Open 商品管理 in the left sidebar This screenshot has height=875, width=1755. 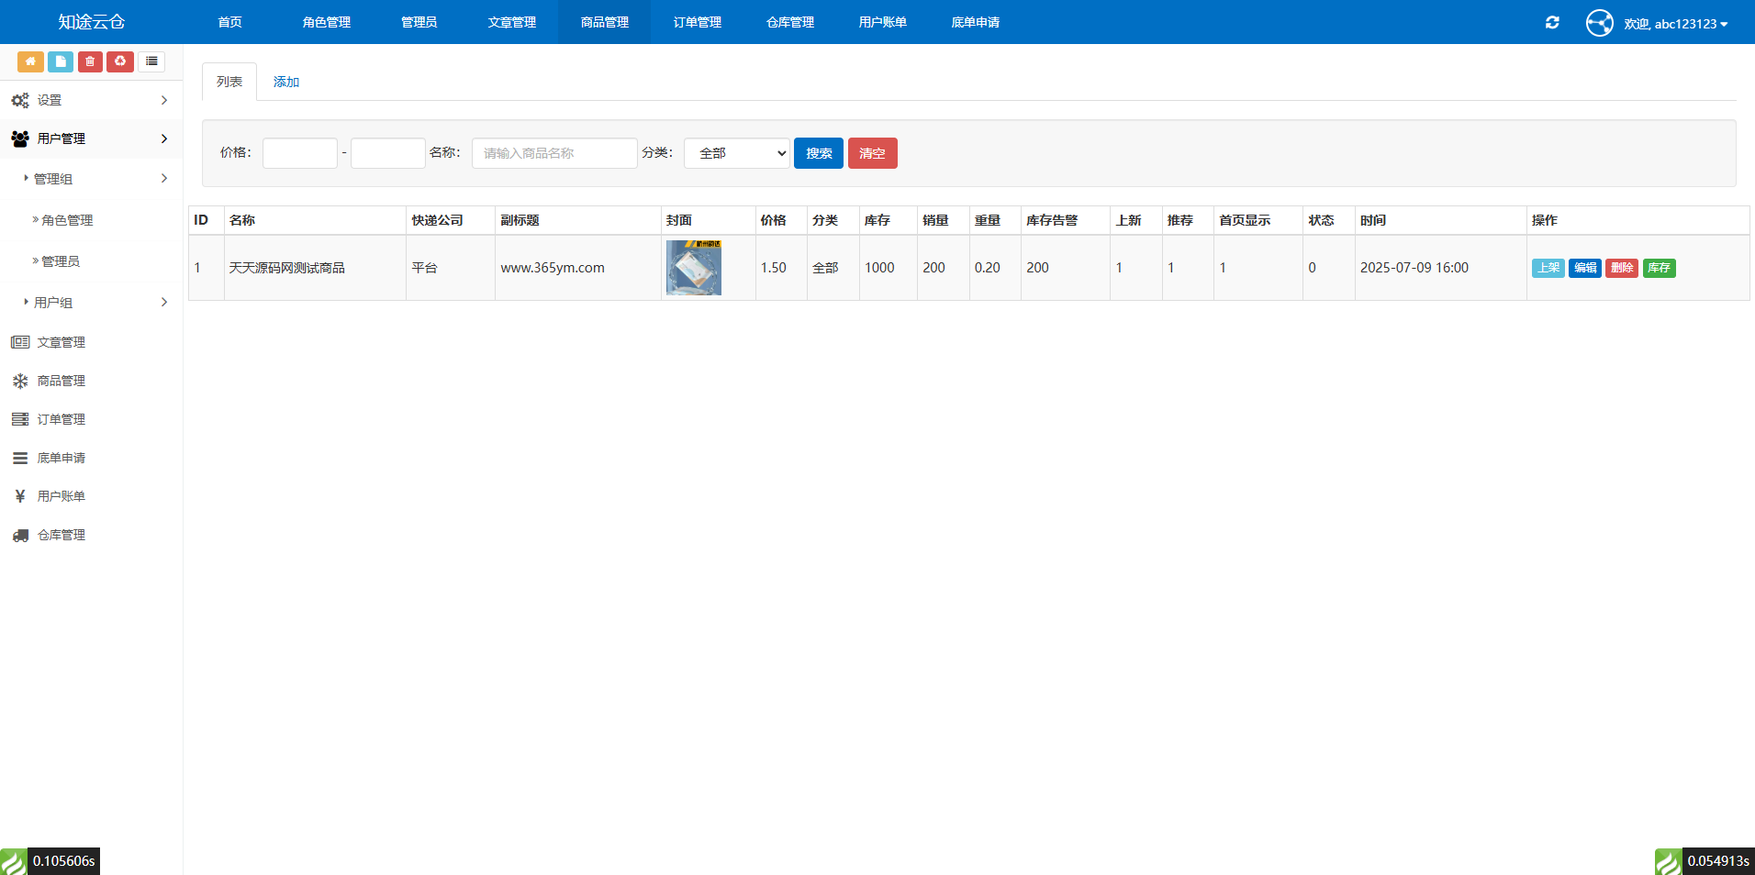point(61,381)
